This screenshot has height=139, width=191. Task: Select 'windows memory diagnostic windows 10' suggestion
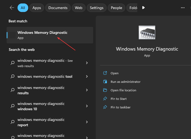(50, 106)
